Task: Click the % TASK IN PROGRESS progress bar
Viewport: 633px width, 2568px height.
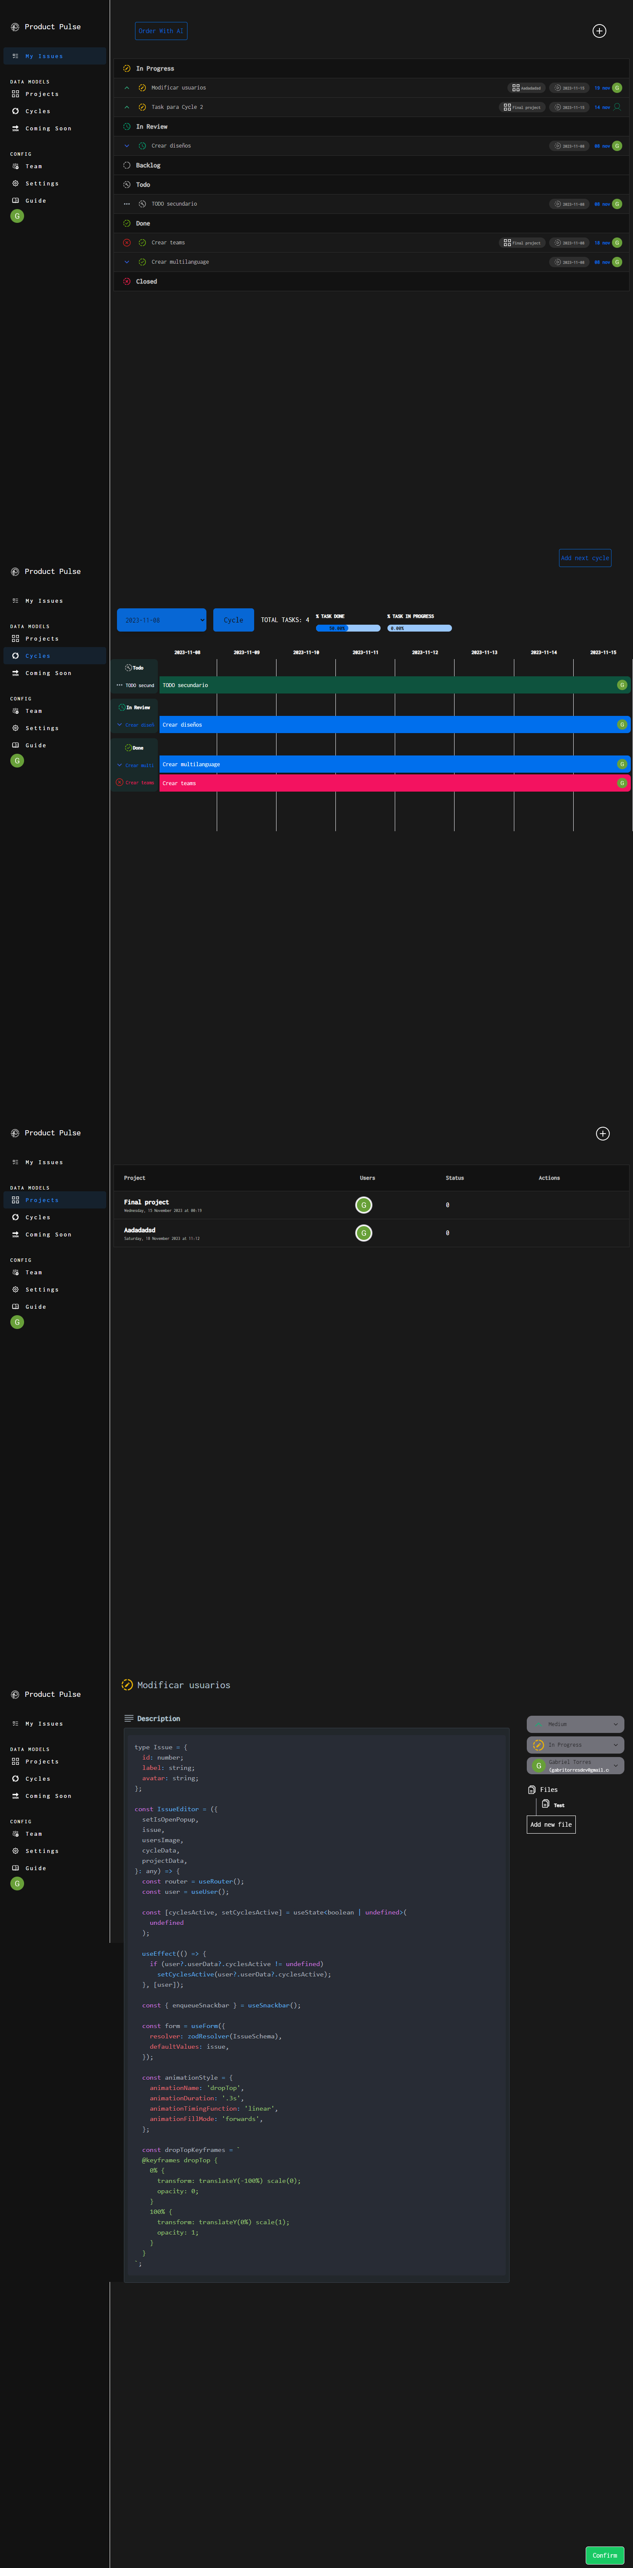Action: (420, 628)
